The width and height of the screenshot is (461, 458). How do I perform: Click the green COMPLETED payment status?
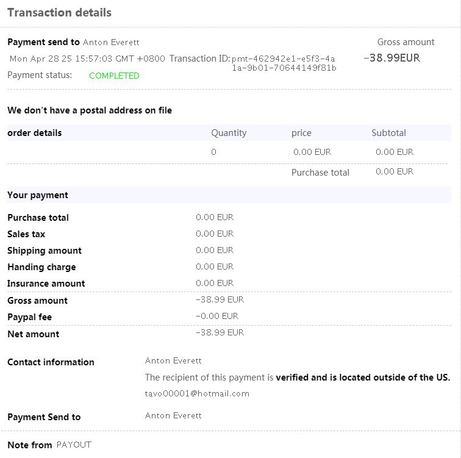pos(114,76)
